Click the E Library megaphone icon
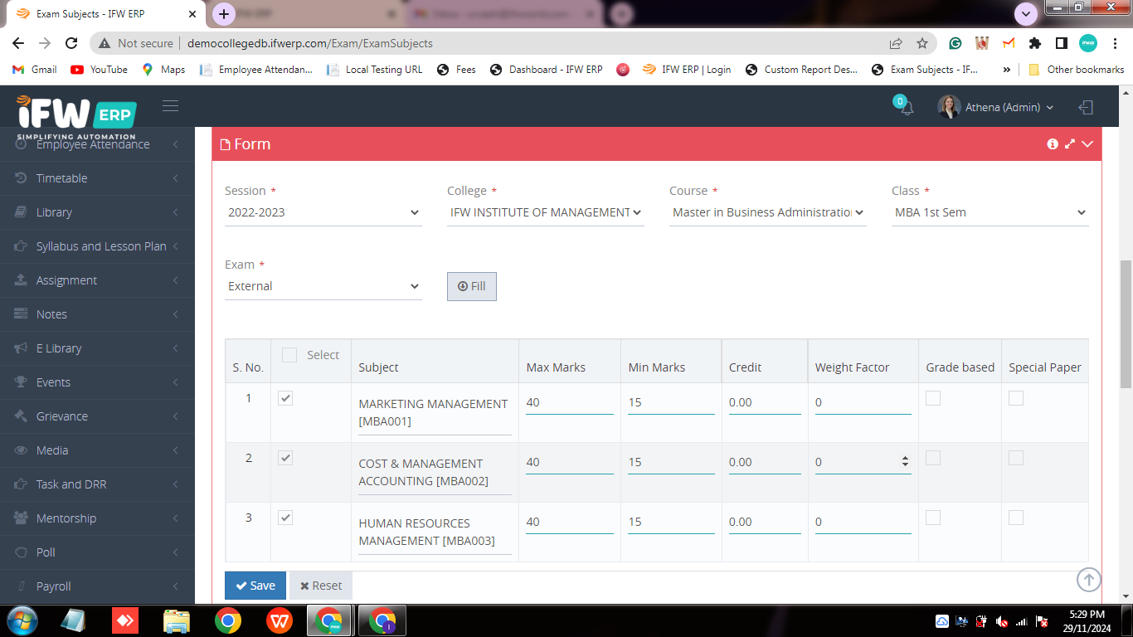The height and width of the screenshot is (637, 1133). point(22,348)
